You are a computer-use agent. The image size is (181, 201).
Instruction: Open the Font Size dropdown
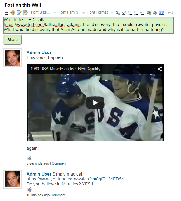click(x=43, y=12)
